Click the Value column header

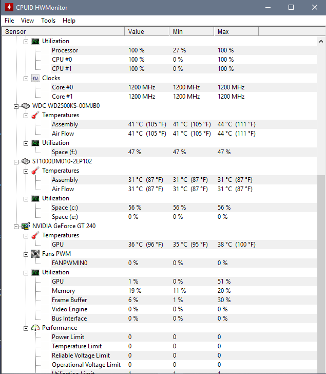coord(147,32)
